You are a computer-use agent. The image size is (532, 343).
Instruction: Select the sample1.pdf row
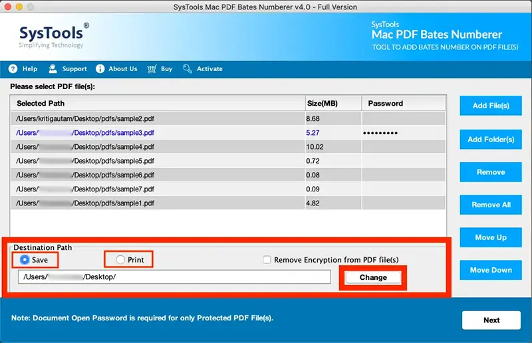pos(228,203)
